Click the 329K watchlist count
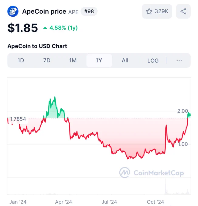198x206 pixels. click(162, 11)
